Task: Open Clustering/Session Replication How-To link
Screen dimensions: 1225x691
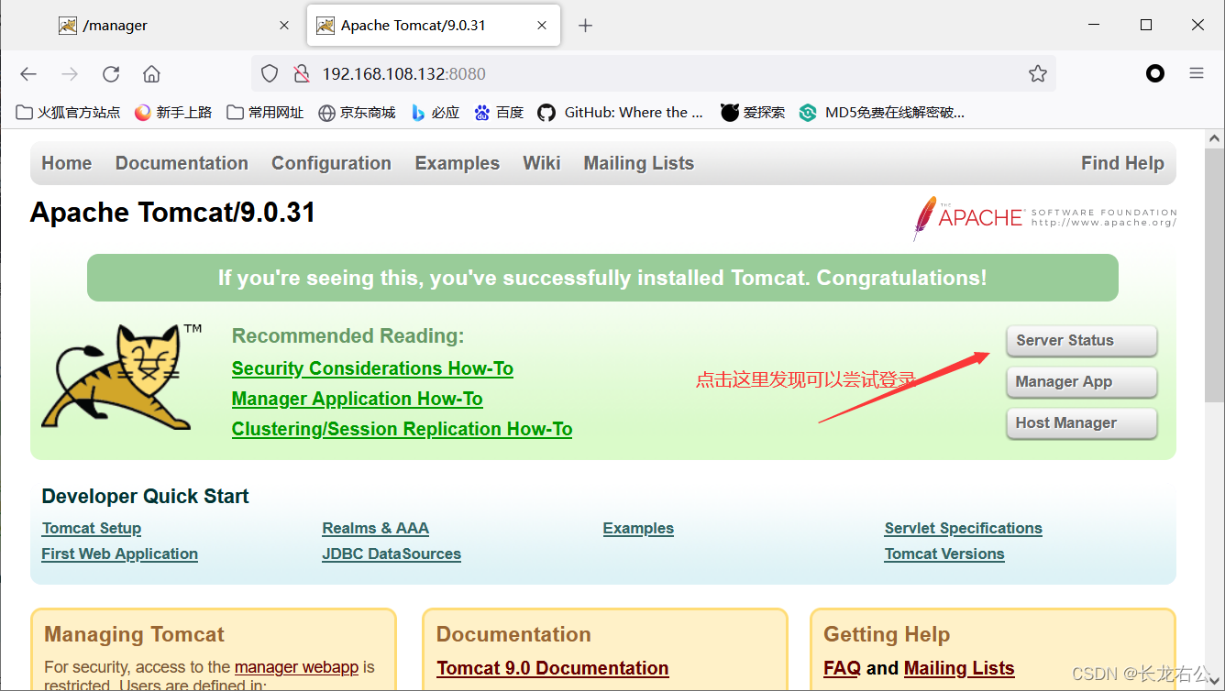Action: [403, 429]
